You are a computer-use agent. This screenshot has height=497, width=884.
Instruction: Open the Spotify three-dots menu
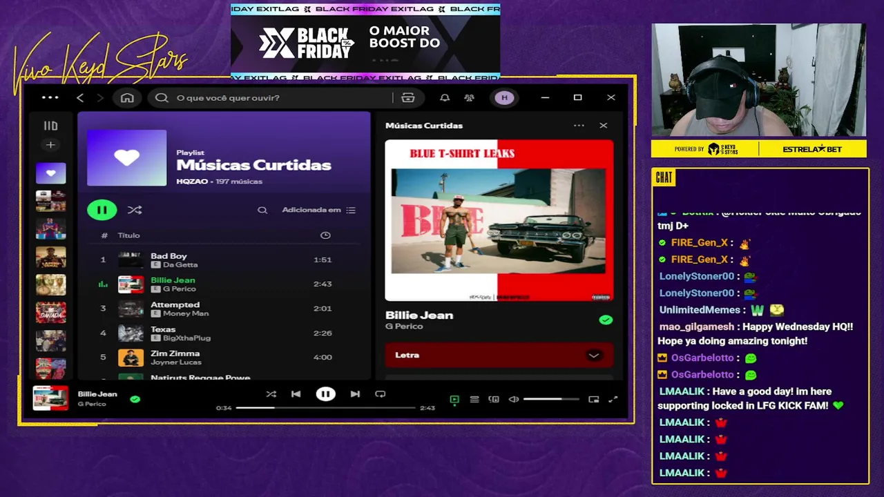[50, 97]
